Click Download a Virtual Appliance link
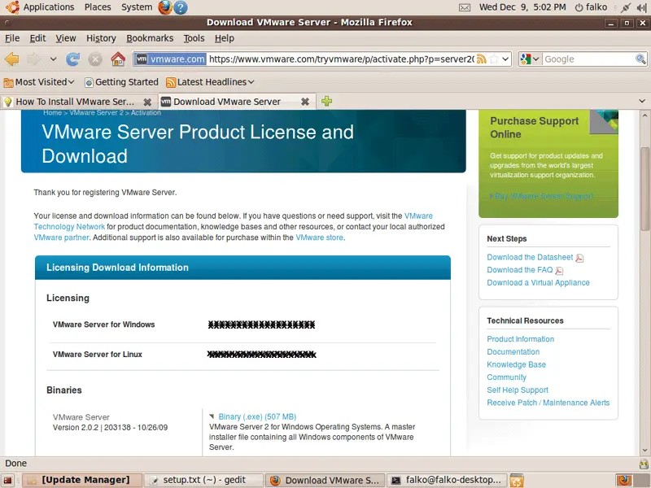The image size is (651, 488). pos(538,282)
